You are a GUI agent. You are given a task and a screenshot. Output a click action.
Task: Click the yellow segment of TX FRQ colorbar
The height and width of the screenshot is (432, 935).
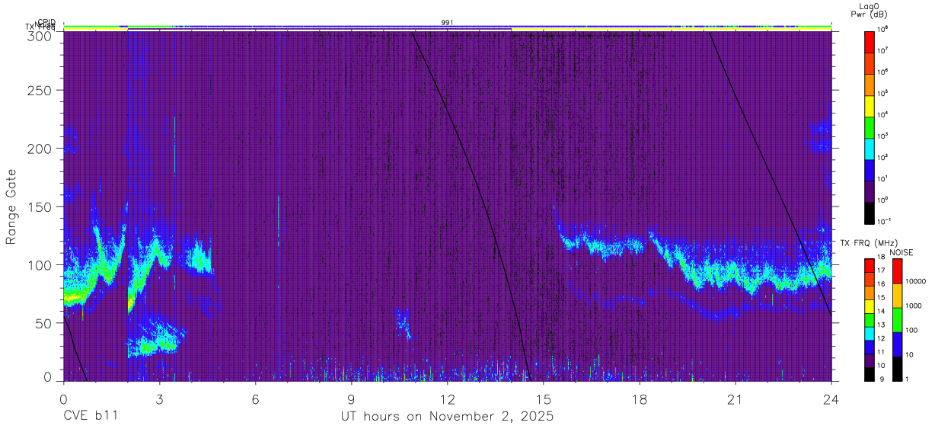870,306
